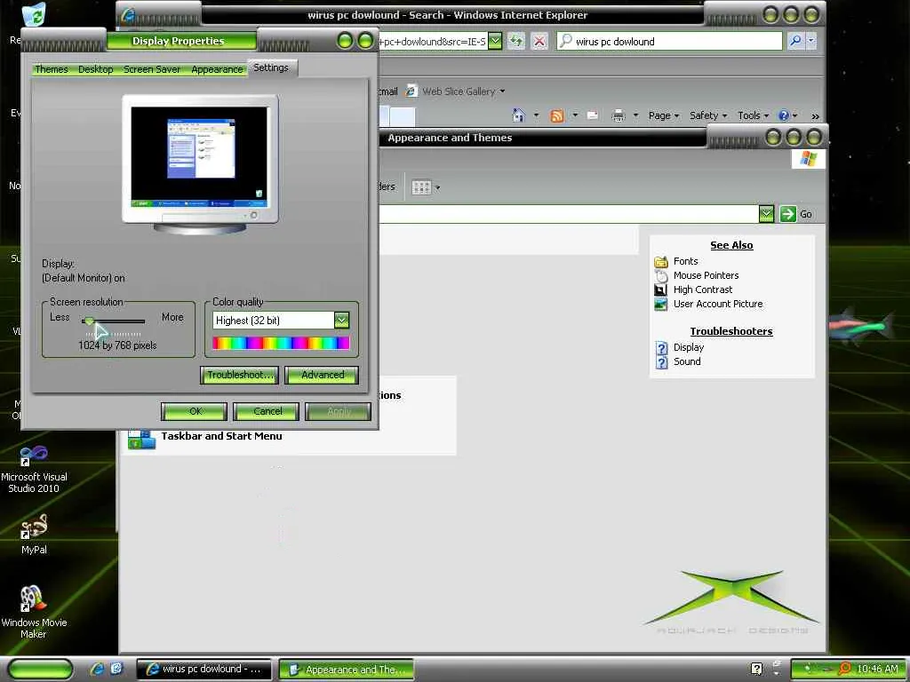The height and width of the screenshot is (682, 910).
Task: Open the Tools menu in IE
Action: [x=753, y=115]
